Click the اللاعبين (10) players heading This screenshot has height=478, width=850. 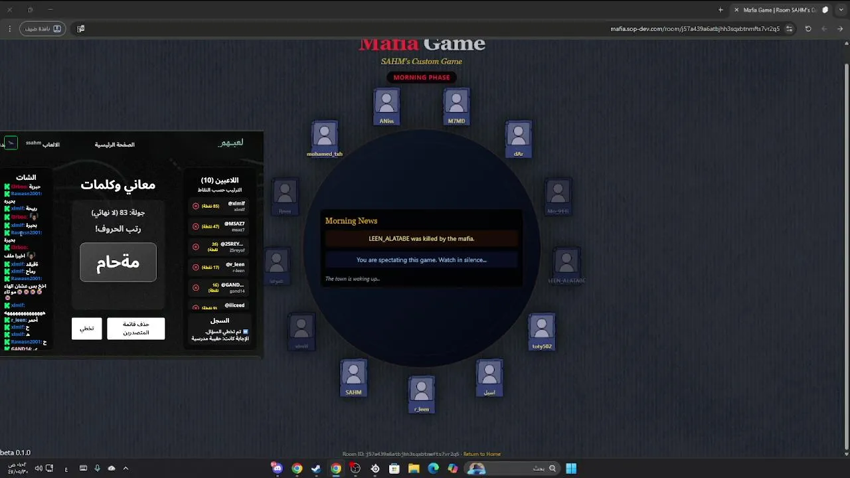(220, 180)
